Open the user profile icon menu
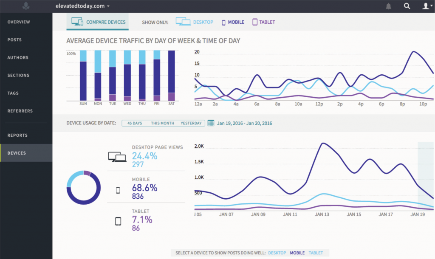The width and height of the screenshot is (435, 259). pyautogui.click(x=425, y=6)
